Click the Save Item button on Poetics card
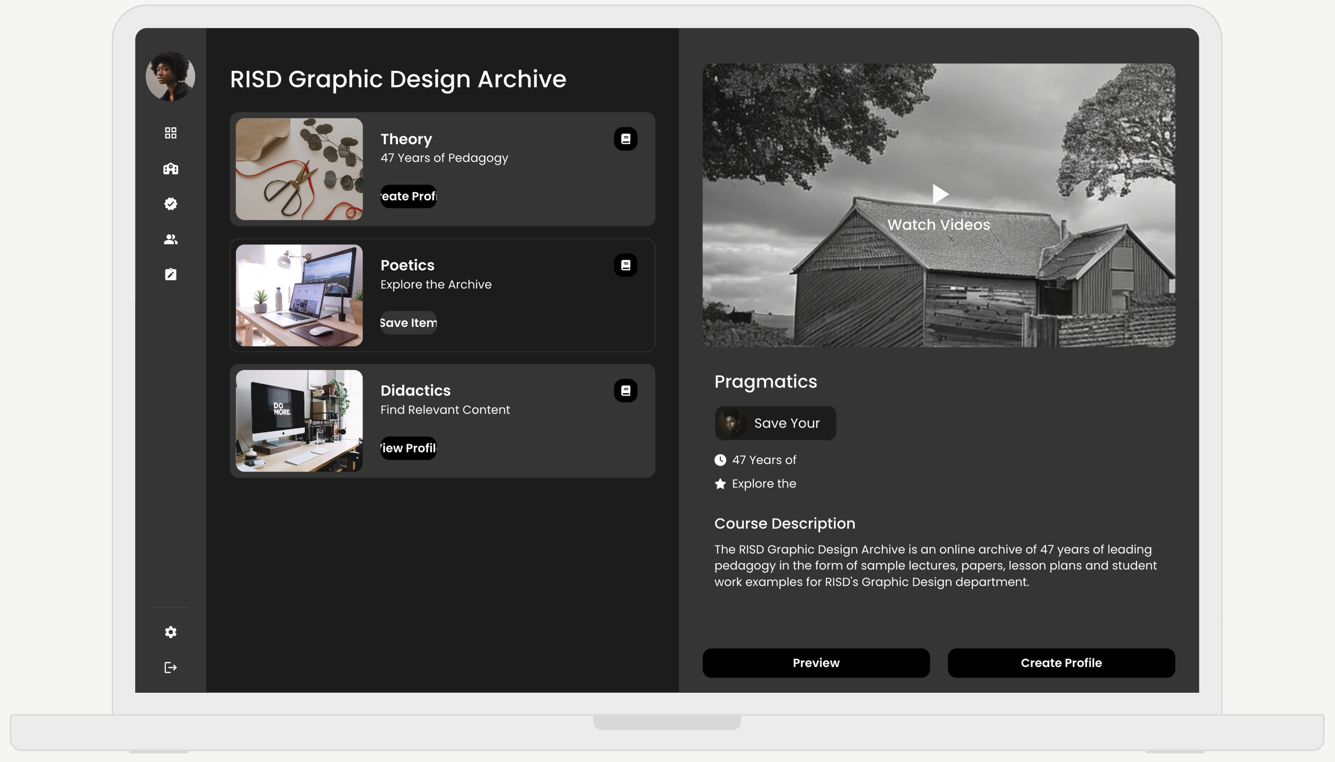This screenshot has height=762, width=1335. click(408, 323)
